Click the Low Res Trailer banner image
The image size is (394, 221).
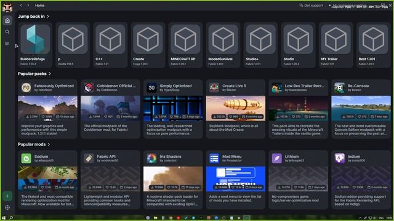pyautogui.click(x=298, y=108)
